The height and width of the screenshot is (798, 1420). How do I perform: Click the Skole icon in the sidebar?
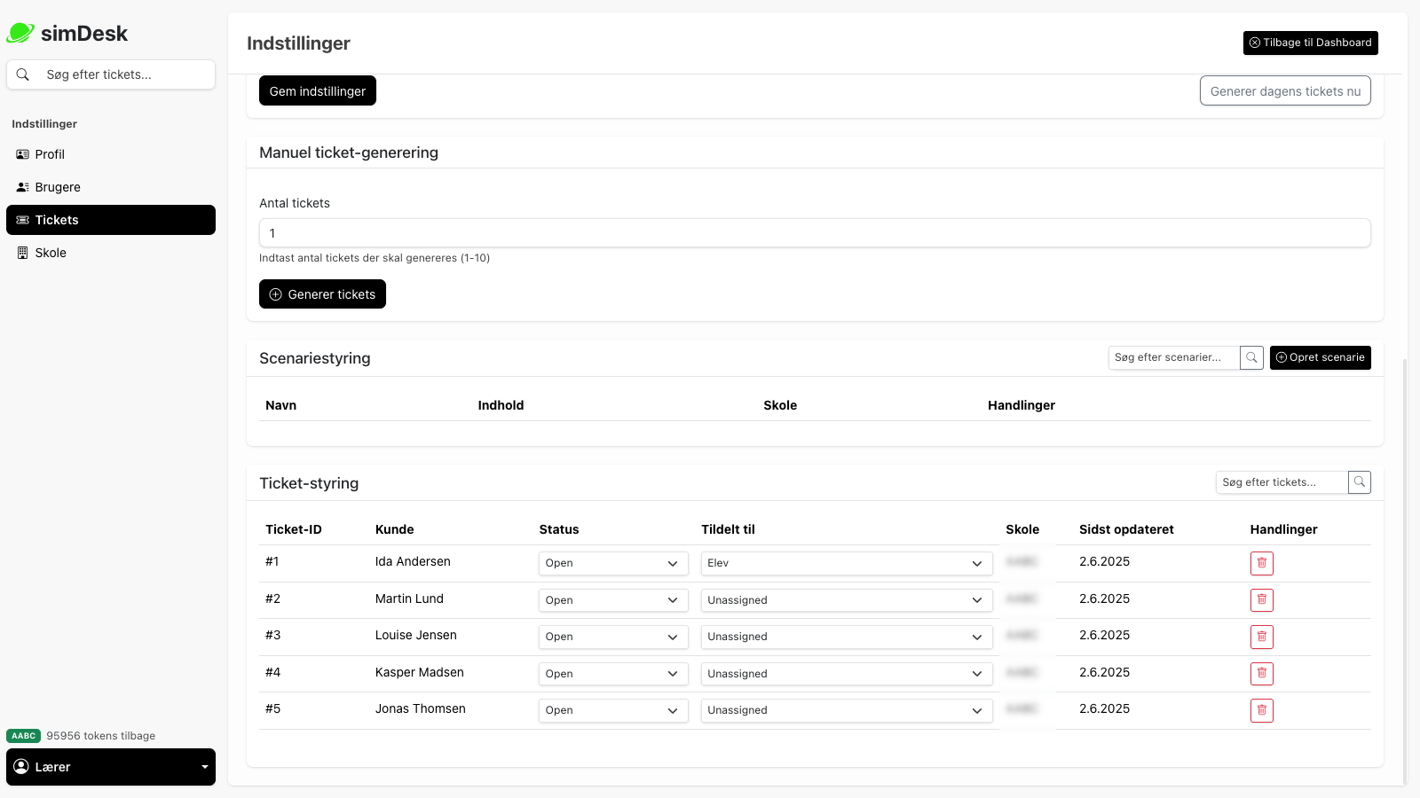tap(21, 253)
